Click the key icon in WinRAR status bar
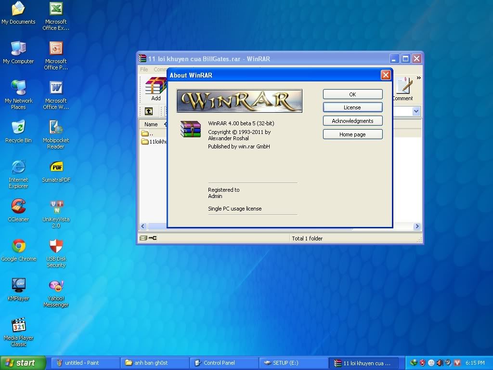Image resolution: width=493 pixels, height=370 pixels. [153, 238]
